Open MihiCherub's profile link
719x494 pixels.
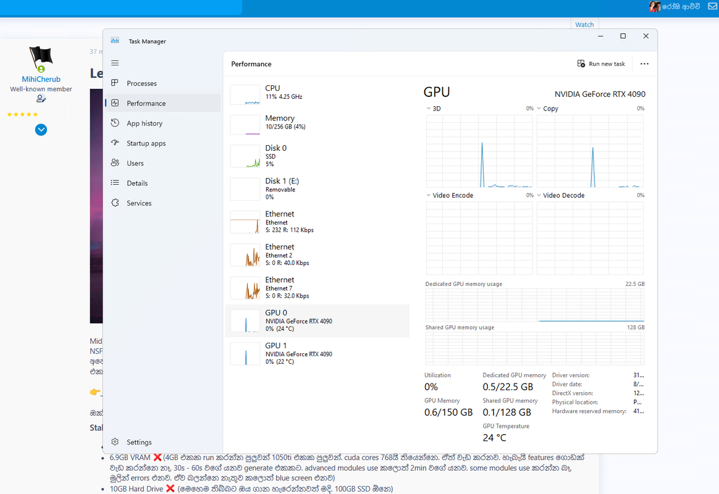click(x=41, y=79)
